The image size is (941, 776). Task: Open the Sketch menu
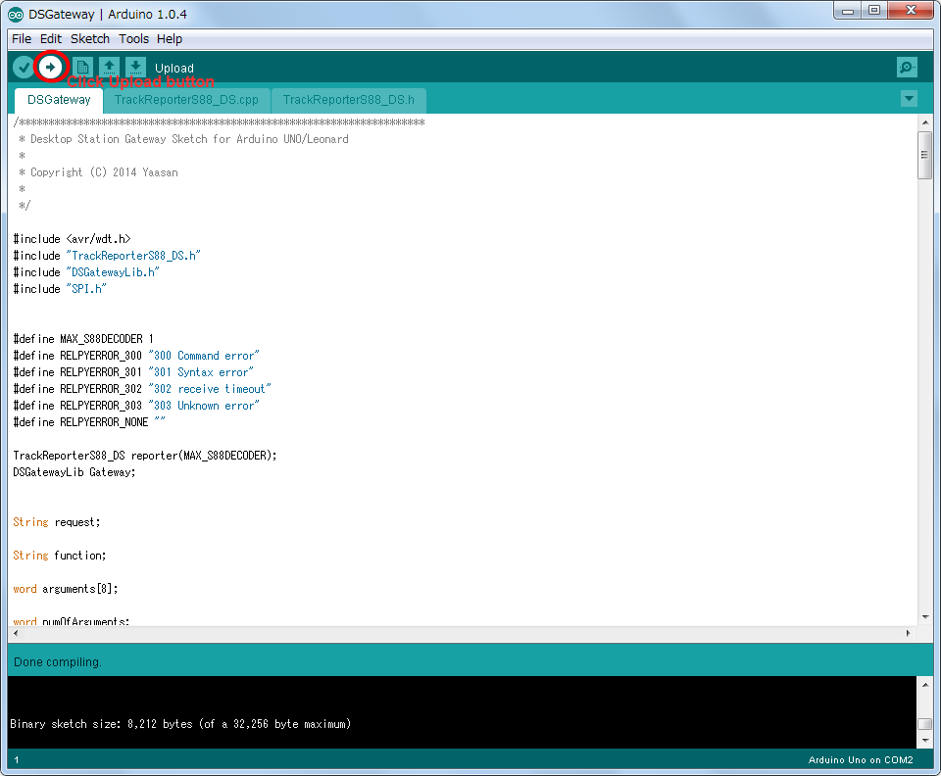point(90,39)
